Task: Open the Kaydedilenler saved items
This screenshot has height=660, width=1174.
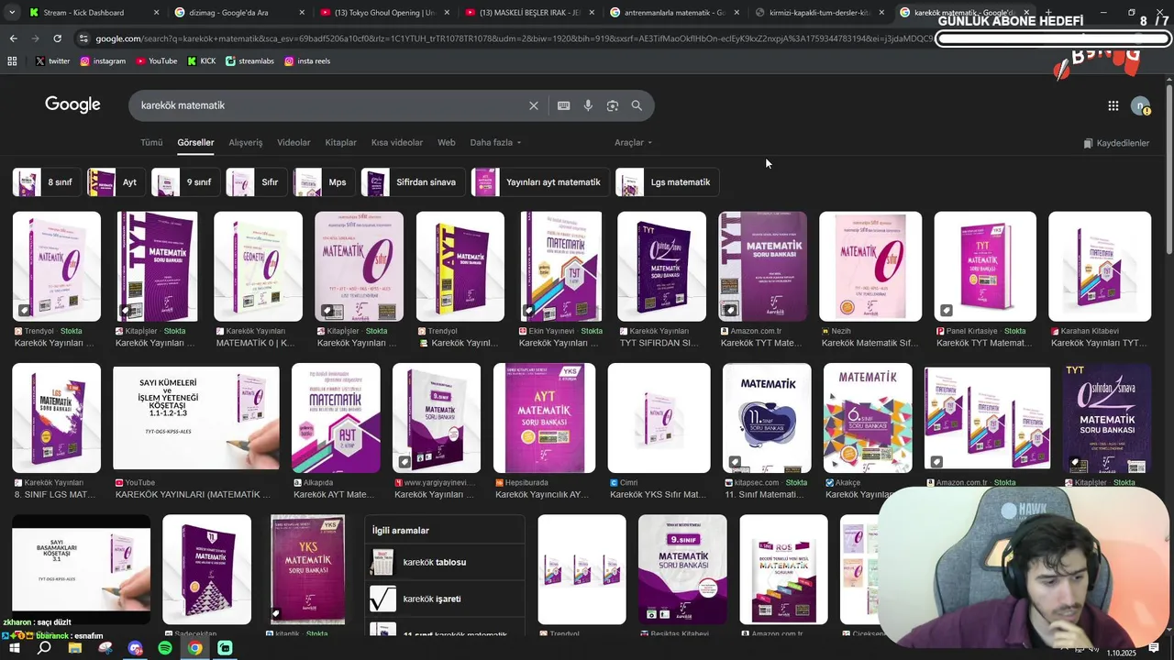Action: (x=1116, y=143)
